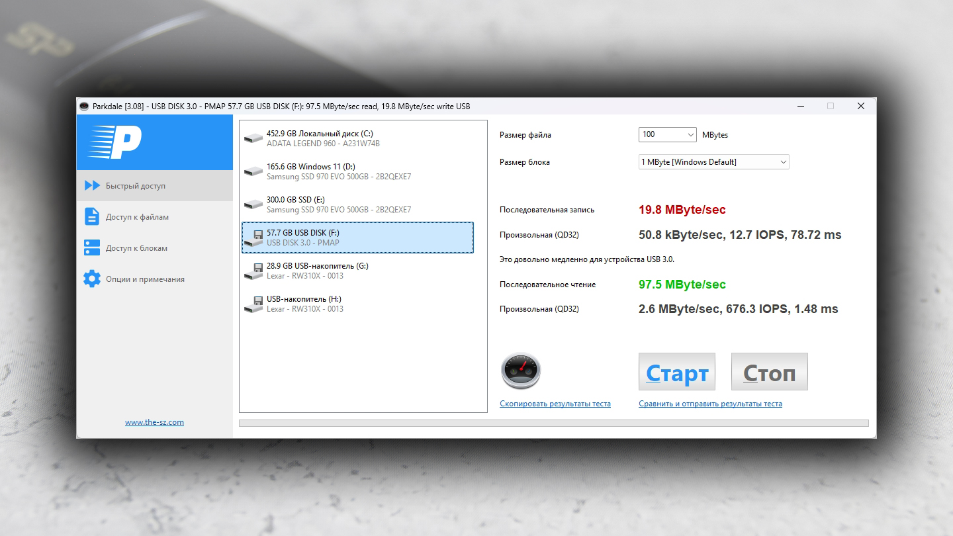The height and width of the screenshot is (536, 953).
Task: Select 28.9 GB USB-накопитель (G:) text
Action: click(x=318, y=266)
